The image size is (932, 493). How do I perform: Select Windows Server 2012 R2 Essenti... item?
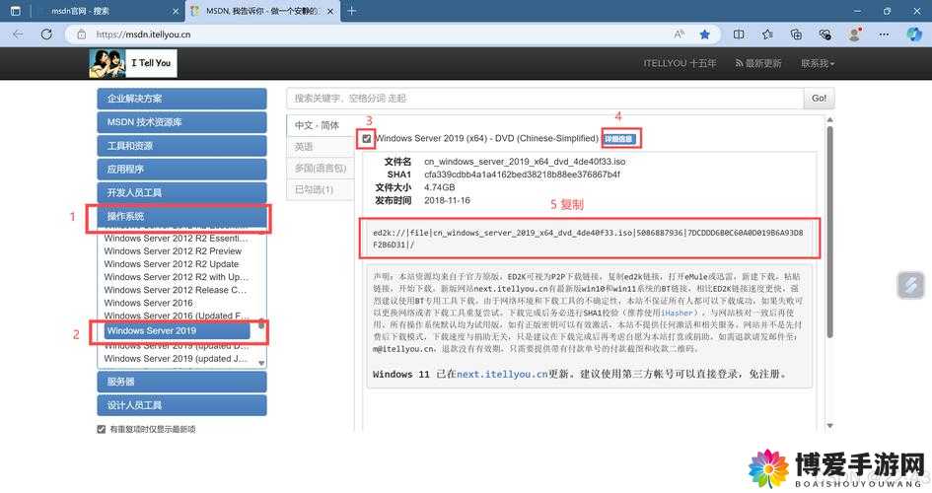[x=176, y=239]
